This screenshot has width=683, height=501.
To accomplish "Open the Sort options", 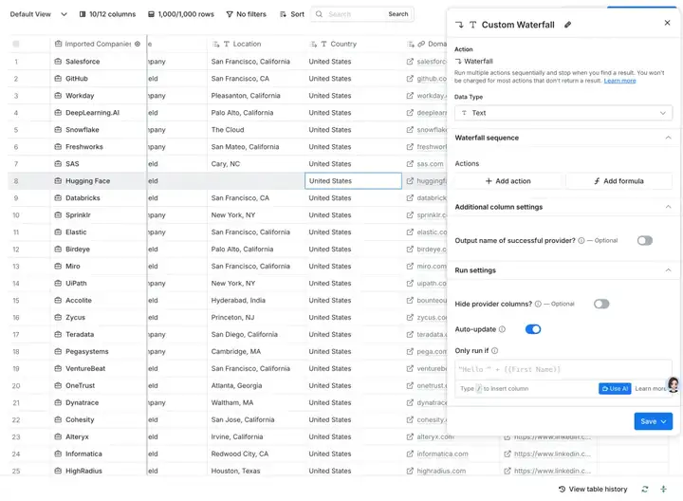I will point(292,14).
